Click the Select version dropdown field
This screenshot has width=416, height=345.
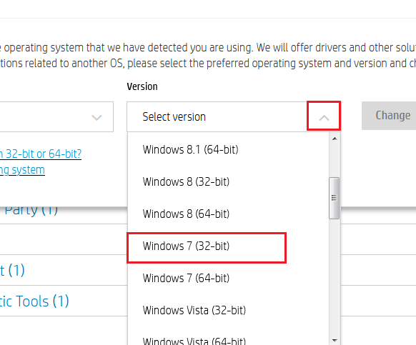[234, 116]
